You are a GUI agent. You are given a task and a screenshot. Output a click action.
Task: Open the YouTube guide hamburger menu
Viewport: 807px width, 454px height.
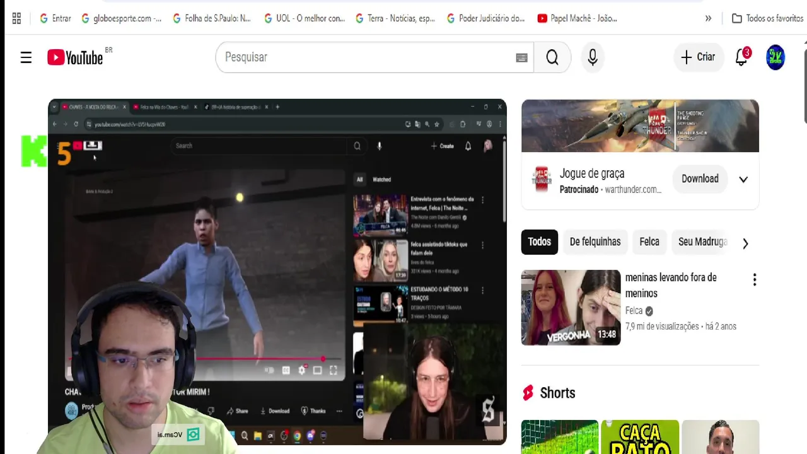click(x=26, y=57)
